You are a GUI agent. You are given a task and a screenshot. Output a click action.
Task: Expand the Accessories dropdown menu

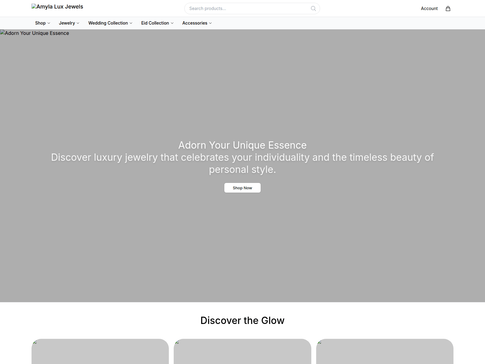pos(197,23)
